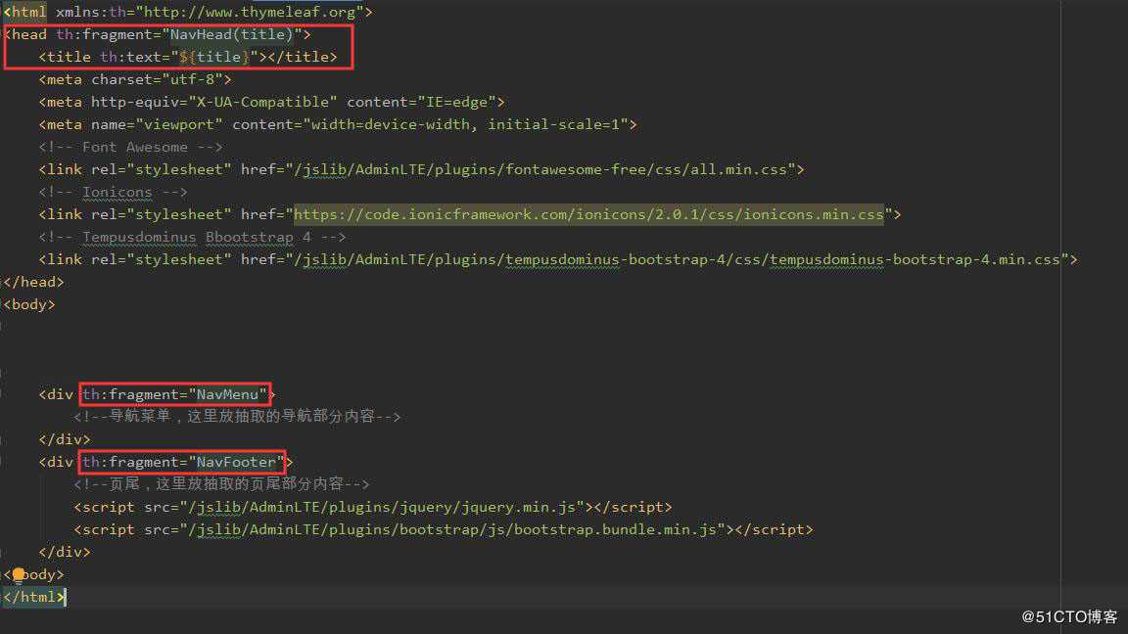The height and width of the screenshot is (634, 1128).
Task: Click the 导航菜单 comment line
Action: [237, 417]
